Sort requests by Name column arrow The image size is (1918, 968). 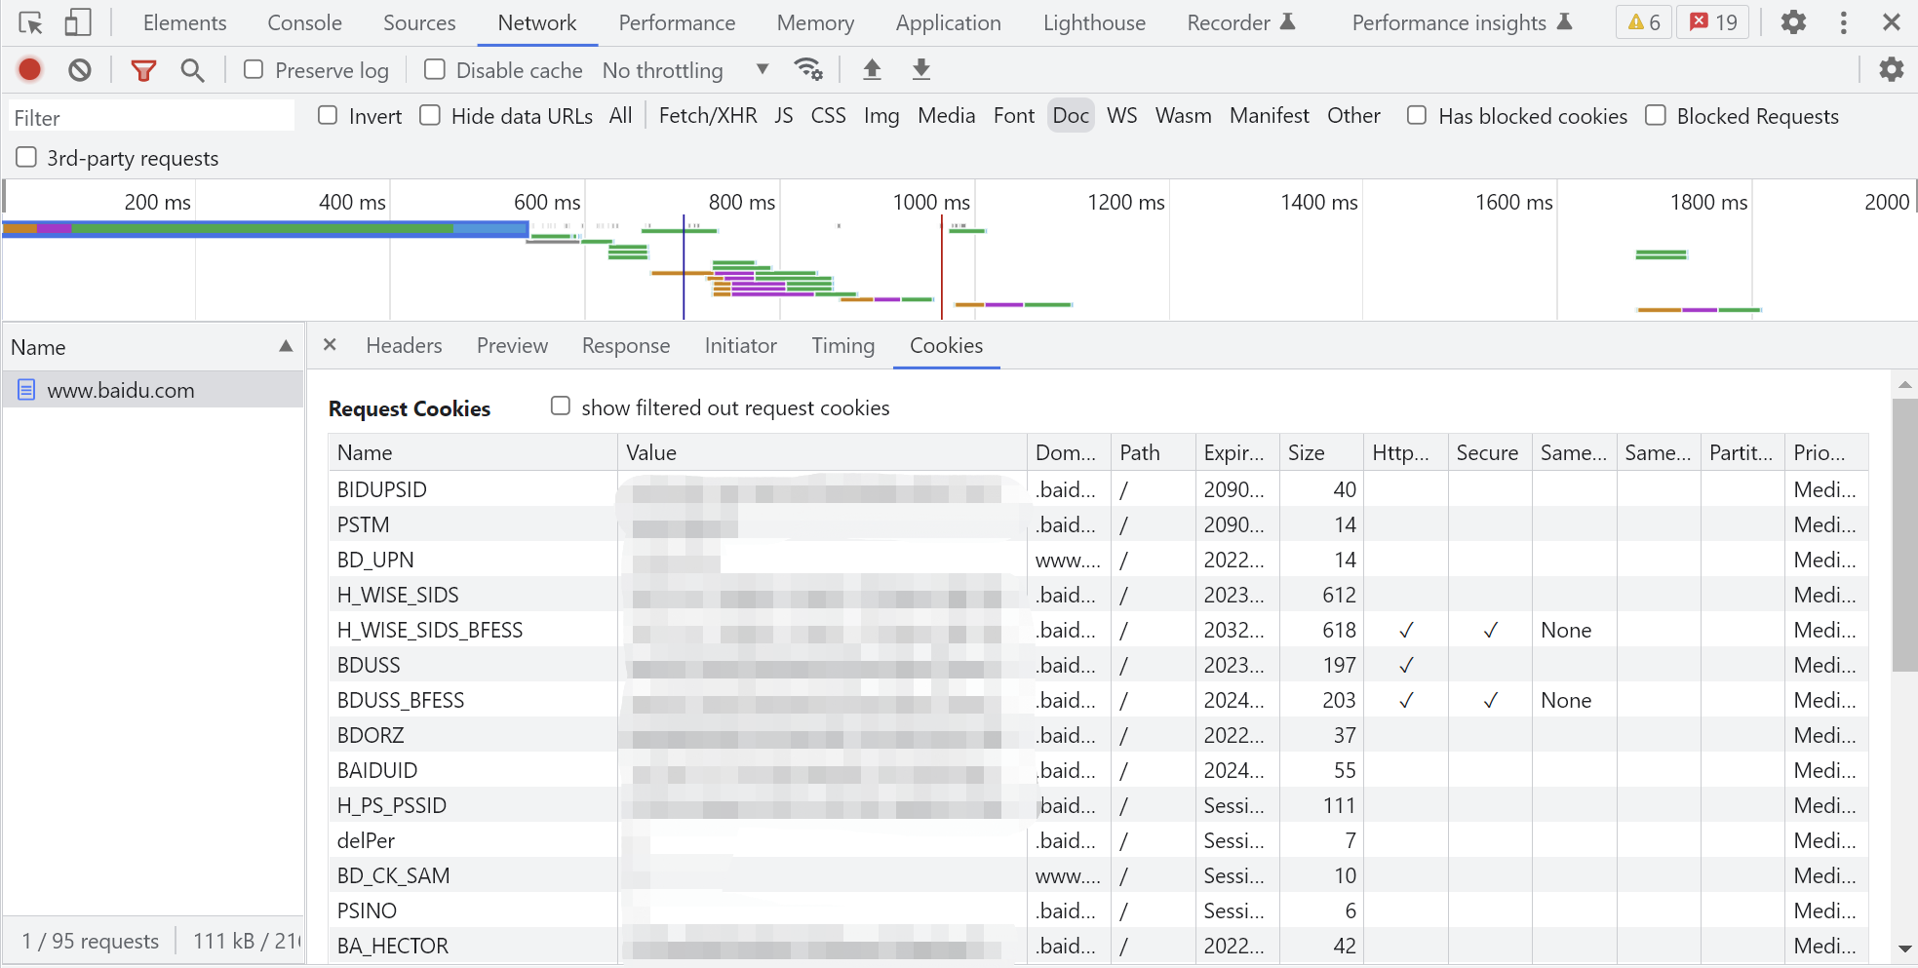[x=286, y=346]
